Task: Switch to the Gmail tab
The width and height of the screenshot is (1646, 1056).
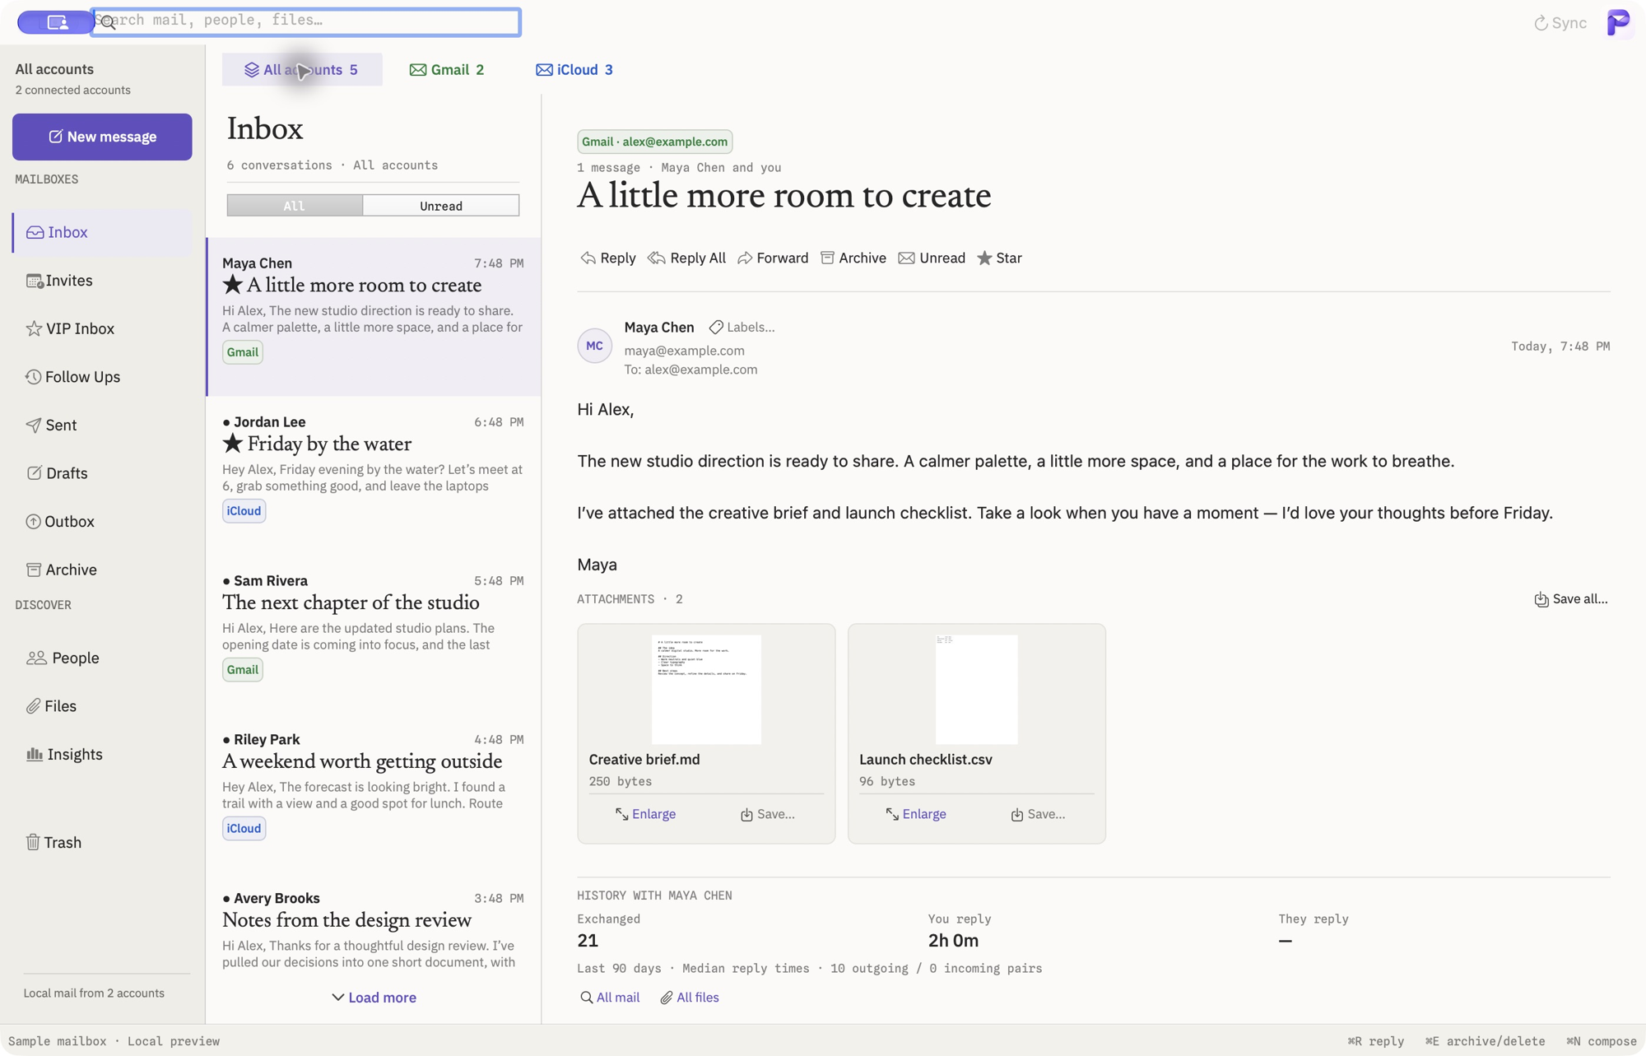Action: 447,69
